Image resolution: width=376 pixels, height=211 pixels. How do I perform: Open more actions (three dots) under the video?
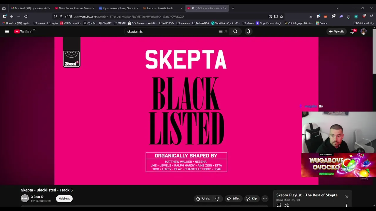(x=265, y=198)
